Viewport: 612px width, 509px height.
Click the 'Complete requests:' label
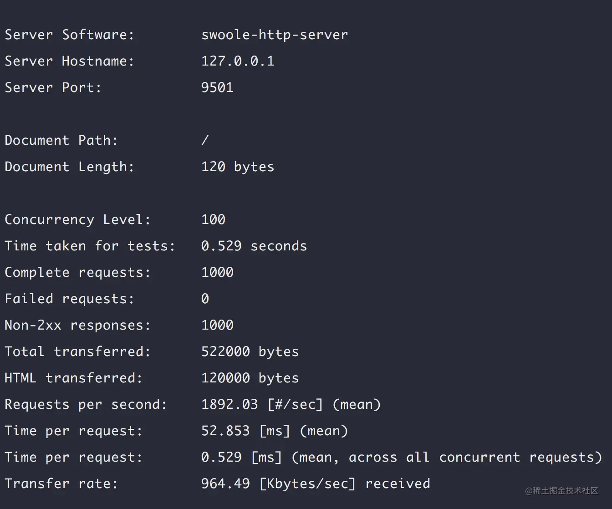(x=78, y=272)
